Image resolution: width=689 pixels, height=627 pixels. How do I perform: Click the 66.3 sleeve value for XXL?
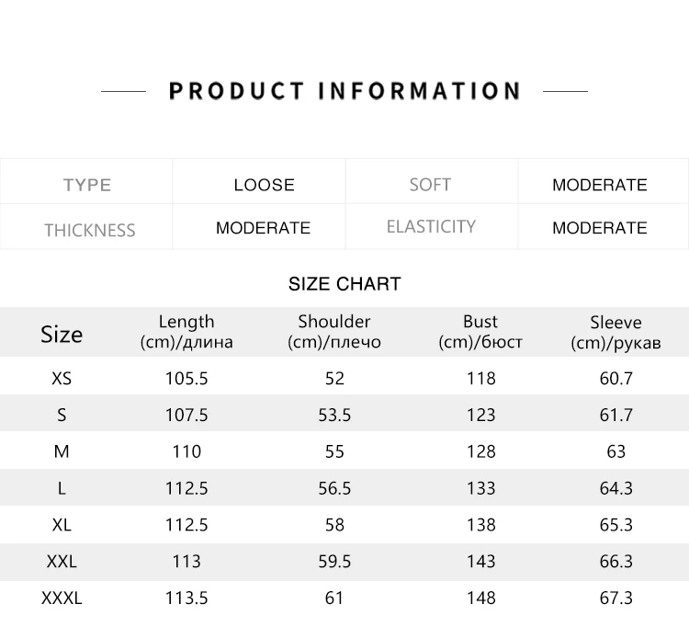pos(616,561)
